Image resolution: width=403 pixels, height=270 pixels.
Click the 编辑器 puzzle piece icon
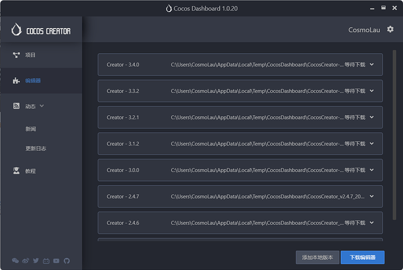[16, 81]
